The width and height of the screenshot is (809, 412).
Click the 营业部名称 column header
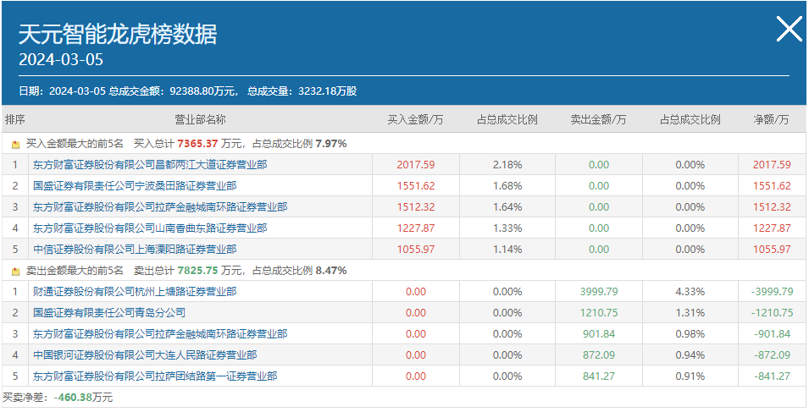pyautogui.click(x=200, y=120)
